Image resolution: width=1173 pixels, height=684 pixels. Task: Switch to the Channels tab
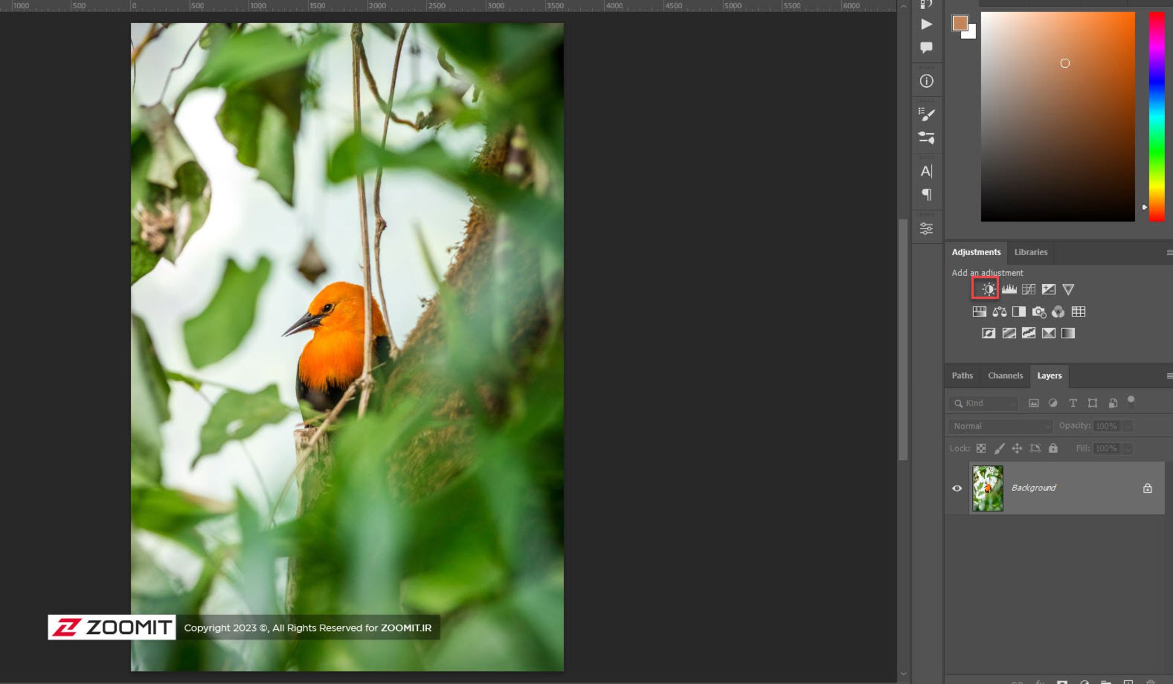(x=1005, y=376)
